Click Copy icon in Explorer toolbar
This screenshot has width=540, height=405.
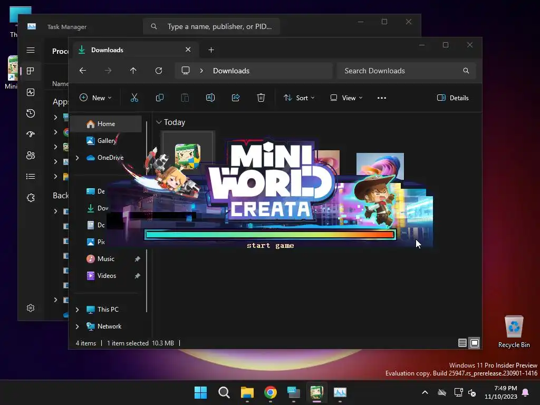(x=159, y=98)
